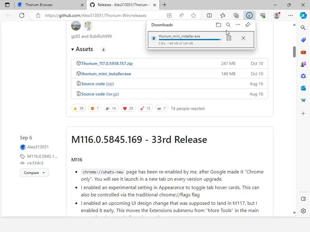The image size is (310, 232).
Task: Open RobRich999 contributor avatar
Action: coord(88,26)
